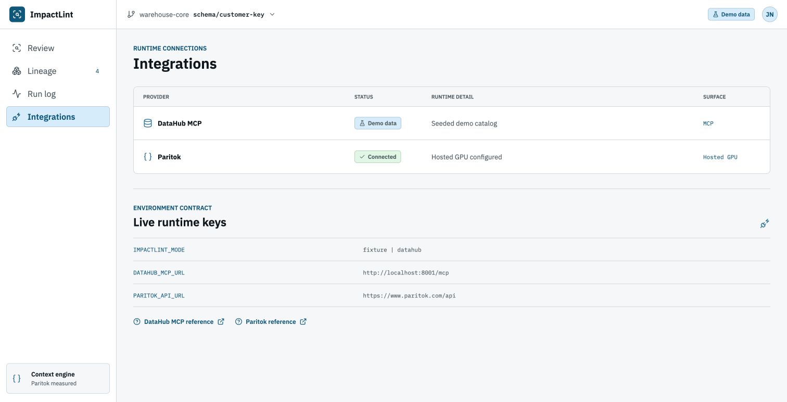Click the git branch icon beside warehouse-core

131,15
